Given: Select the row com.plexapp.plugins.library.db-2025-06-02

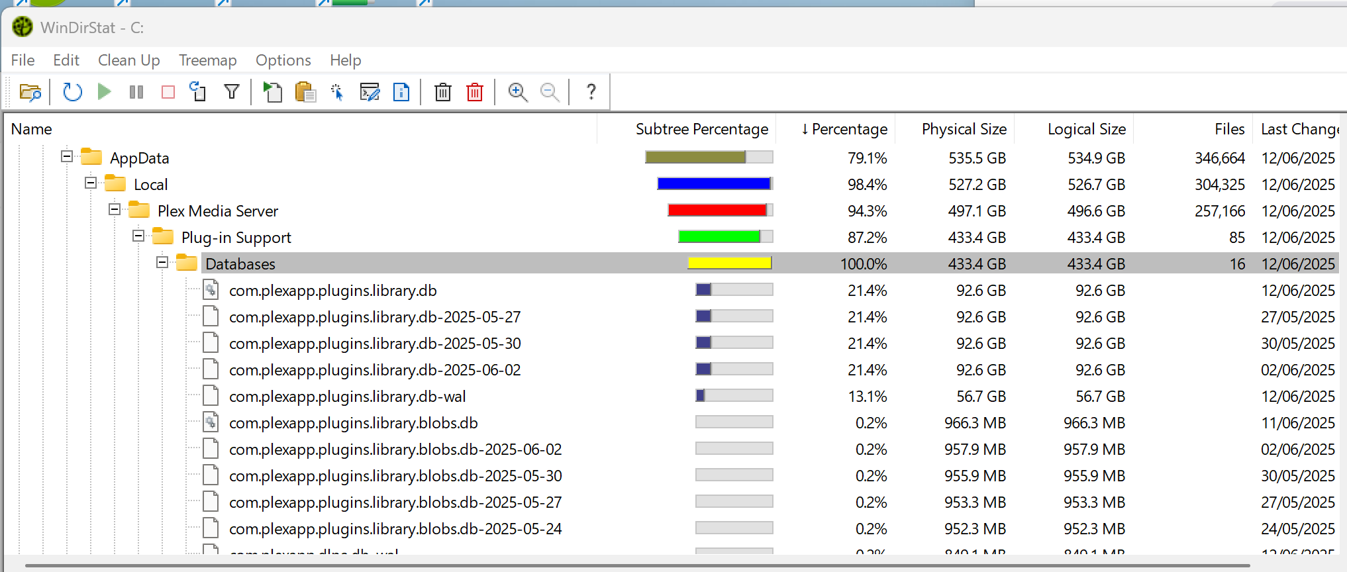Looking at the screenshot, I should click(671, 369).
